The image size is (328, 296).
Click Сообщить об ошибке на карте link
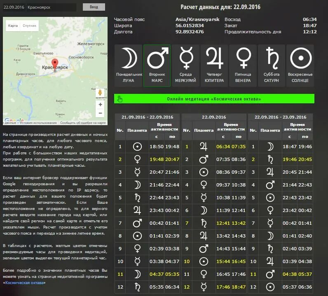[x=83, y=123]
